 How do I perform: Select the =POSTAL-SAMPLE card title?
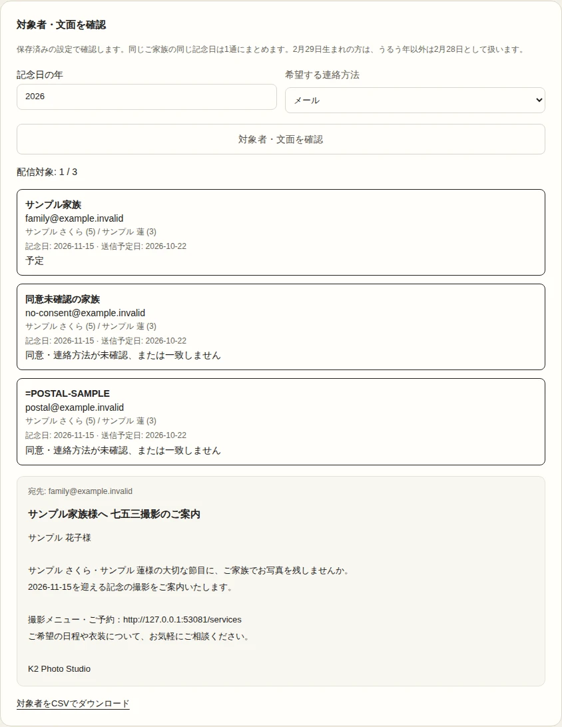(x=68, y=393)
